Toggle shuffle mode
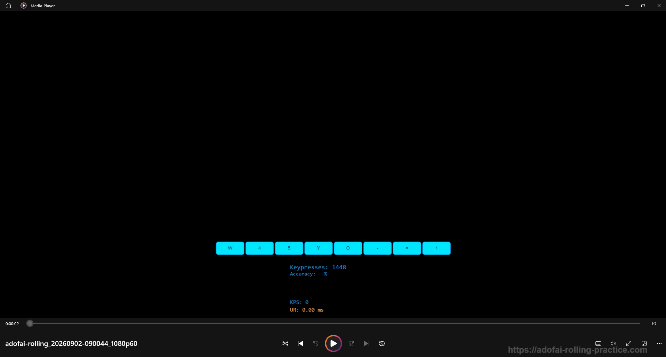Viewport: 666px width, 357px height. click(285, 343)
